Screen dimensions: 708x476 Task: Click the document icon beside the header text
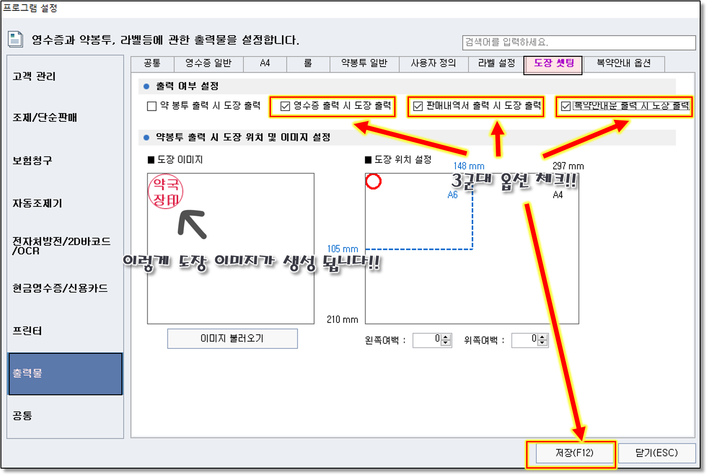point(15,40)
